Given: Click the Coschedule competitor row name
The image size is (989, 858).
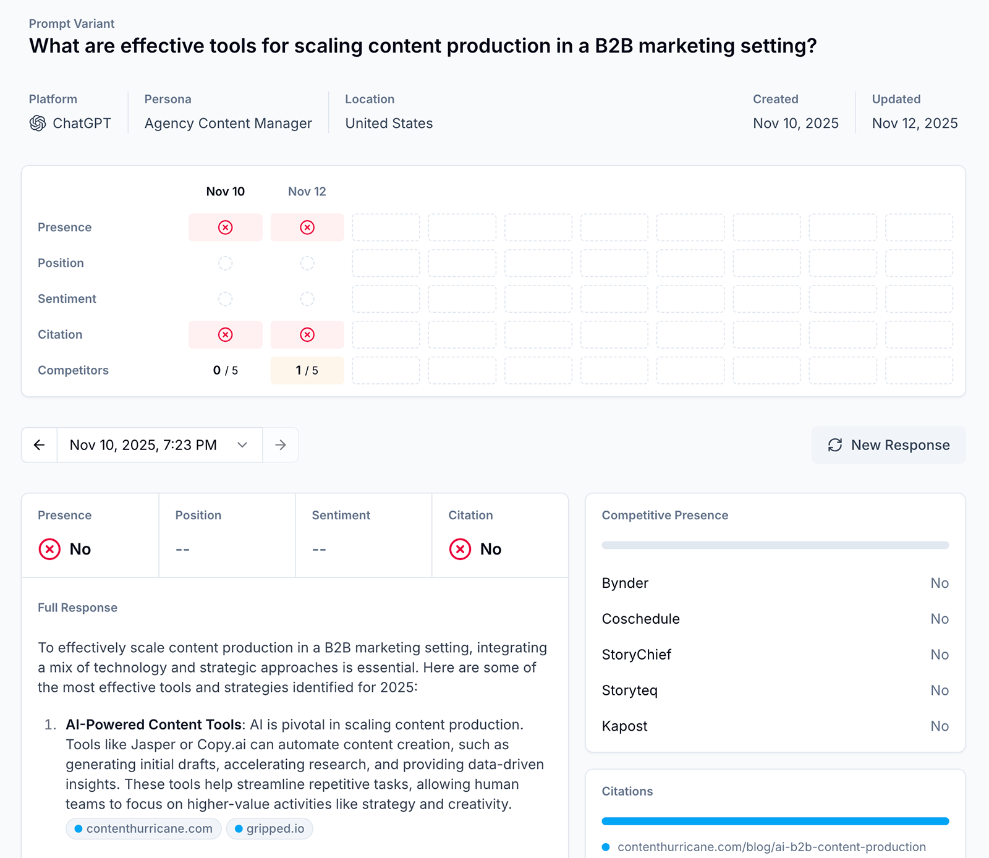Looking at the screenshot, I should pyautogui.click(x=641, y=619).
